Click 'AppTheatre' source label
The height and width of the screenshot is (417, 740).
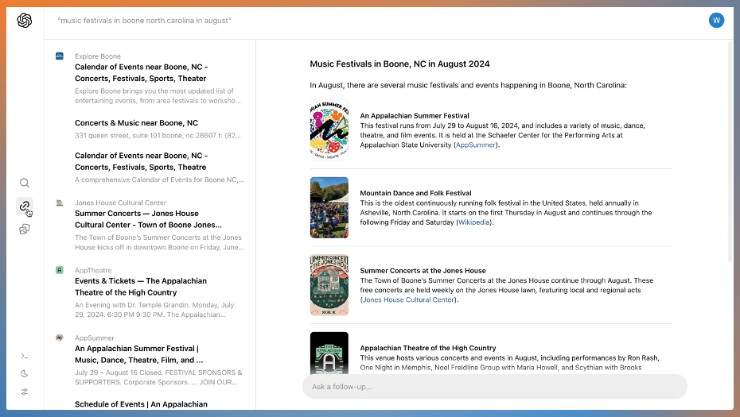[93, 270]
